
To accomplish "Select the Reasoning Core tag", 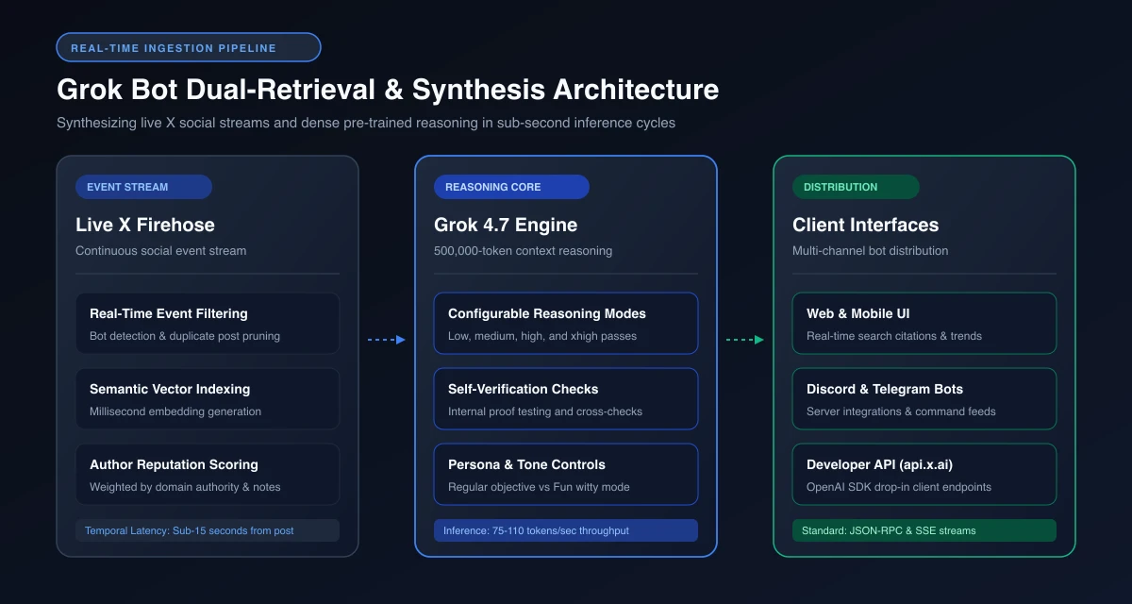I will pyautogui.click(x=511, y=187).
